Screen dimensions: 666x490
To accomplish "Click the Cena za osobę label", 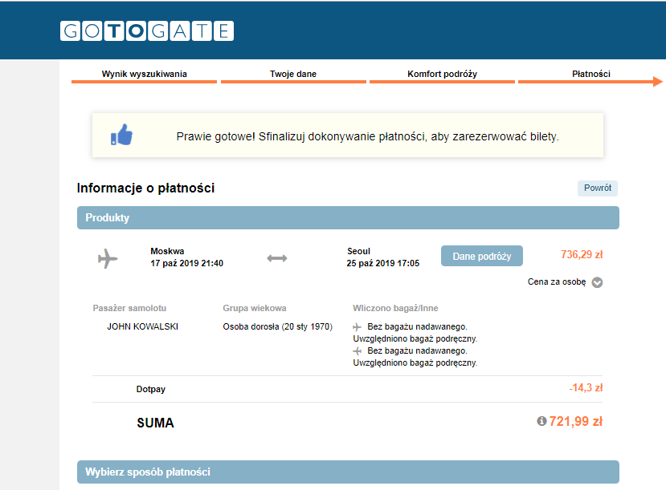I will 557,281.
